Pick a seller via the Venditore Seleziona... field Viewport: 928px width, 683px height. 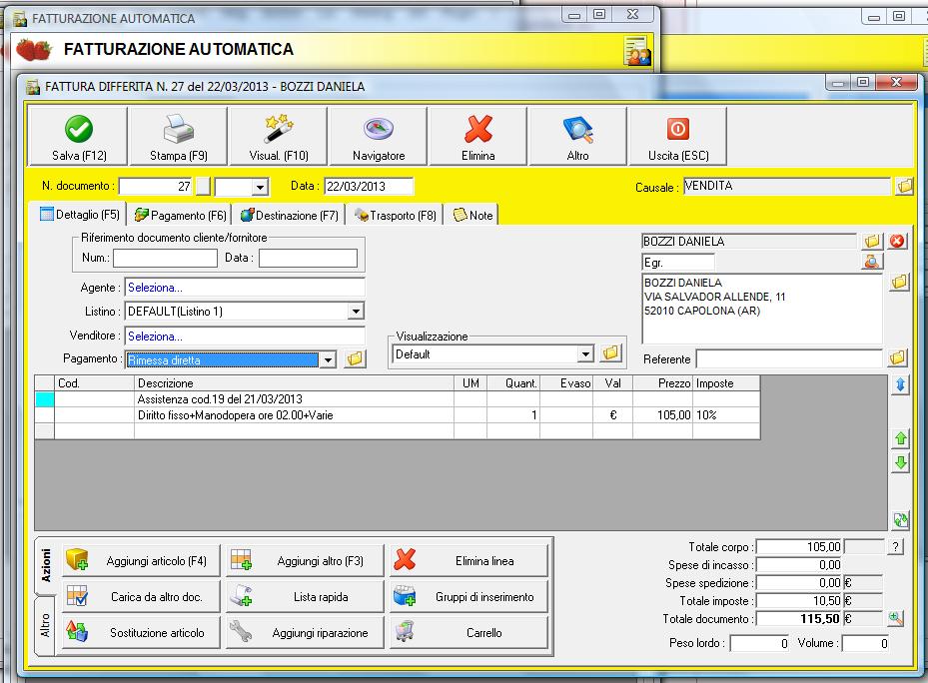coord(245,337)
